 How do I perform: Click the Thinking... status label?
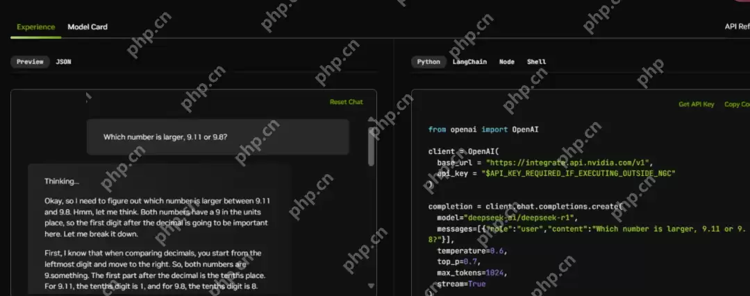(x=62, y=182)
